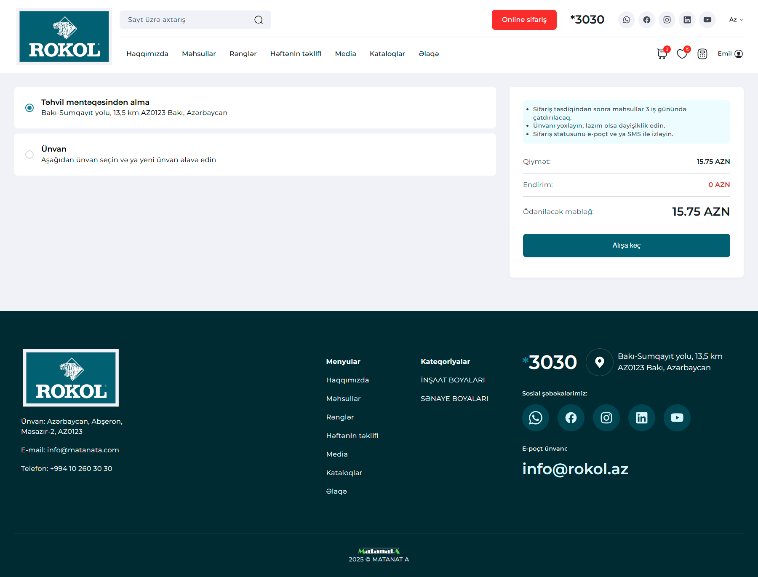
Task: Select pickup from delivery point option
Action: pos(29,108)
